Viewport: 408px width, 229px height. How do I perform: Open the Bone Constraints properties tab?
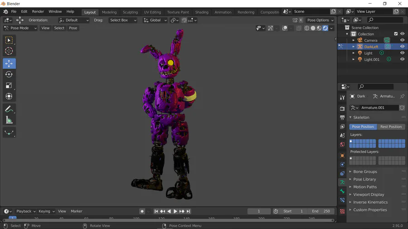pos(342,200)
